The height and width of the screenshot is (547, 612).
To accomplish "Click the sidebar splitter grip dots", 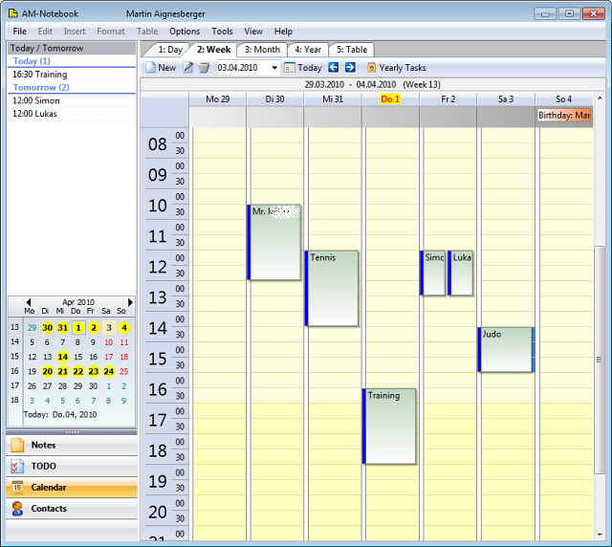I will (x=72, y=432).
